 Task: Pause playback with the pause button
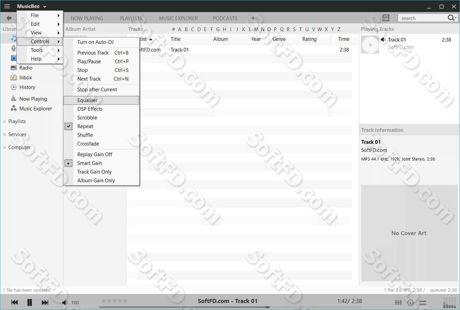coord(29,302)
